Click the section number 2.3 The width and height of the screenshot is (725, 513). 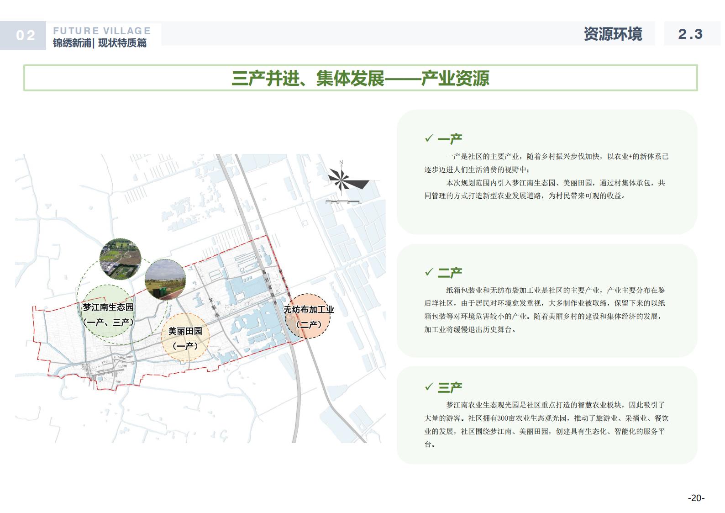(x=690, y=34)
